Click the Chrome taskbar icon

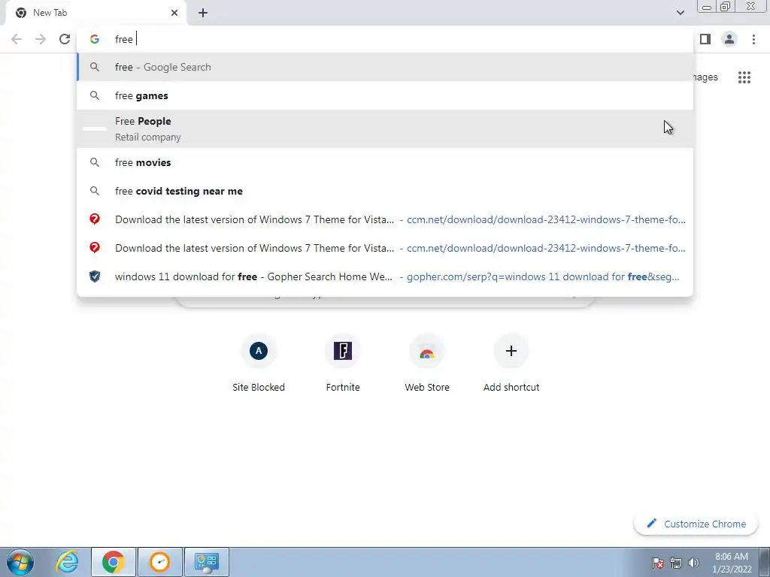coord(113,562)
